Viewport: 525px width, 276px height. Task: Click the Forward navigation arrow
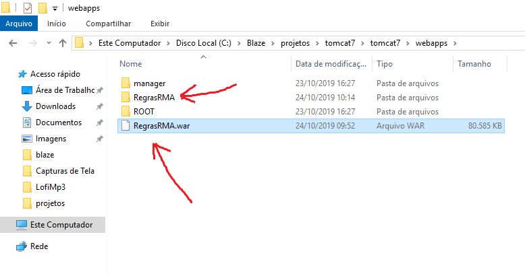pos(33,43)
